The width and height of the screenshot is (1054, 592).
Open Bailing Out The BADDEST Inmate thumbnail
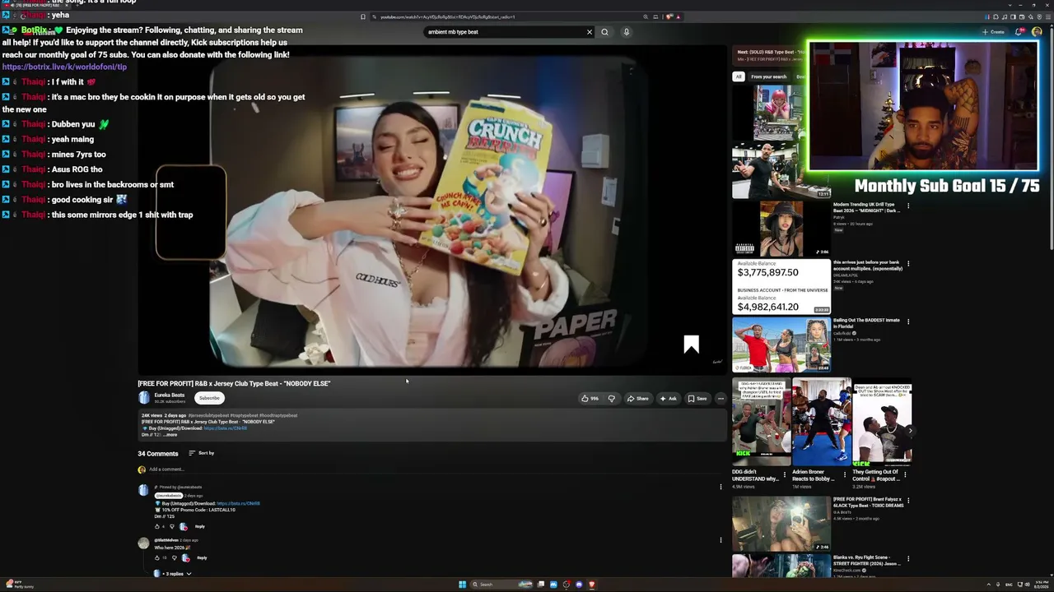(781, 345)
